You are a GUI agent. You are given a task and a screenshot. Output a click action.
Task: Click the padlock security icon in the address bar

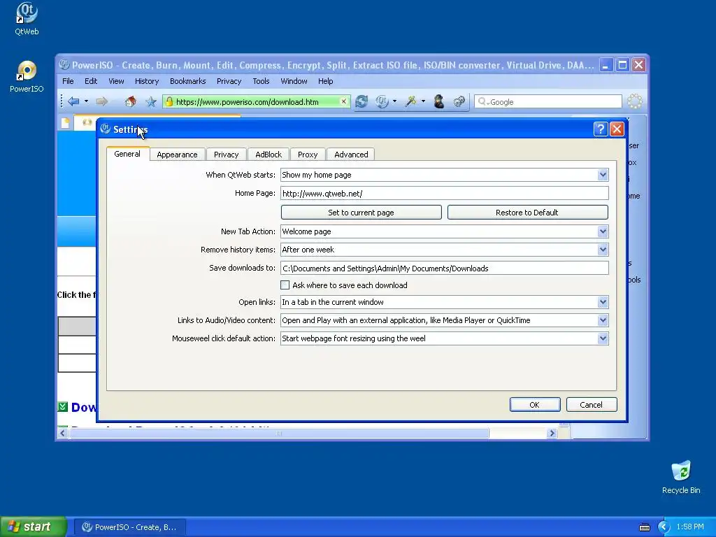pos(169,101)
